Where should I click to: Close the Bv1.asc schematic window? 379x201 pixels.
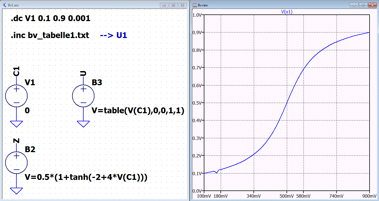tap(182, 5)
